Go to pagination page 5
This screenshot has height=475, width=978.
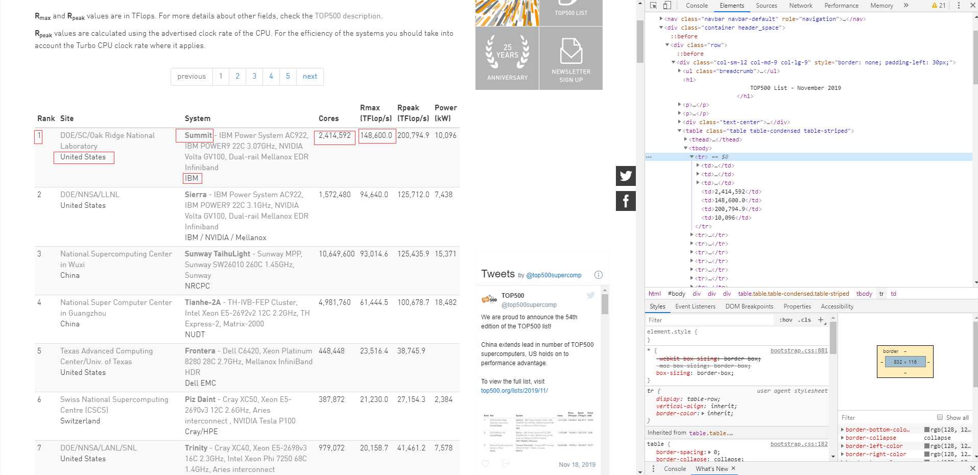pyautogui.click(x=288, y=77)
